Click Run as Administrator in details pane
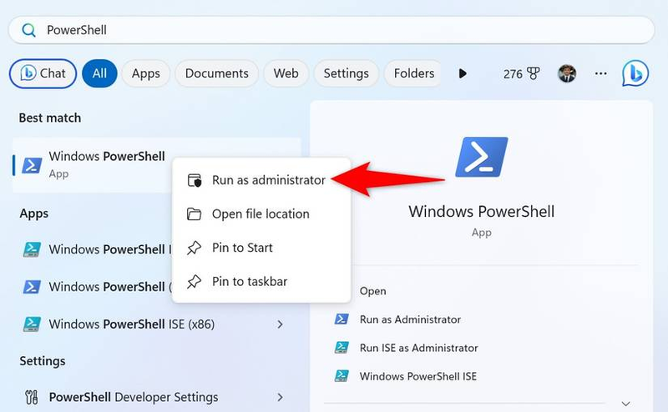 410,319
